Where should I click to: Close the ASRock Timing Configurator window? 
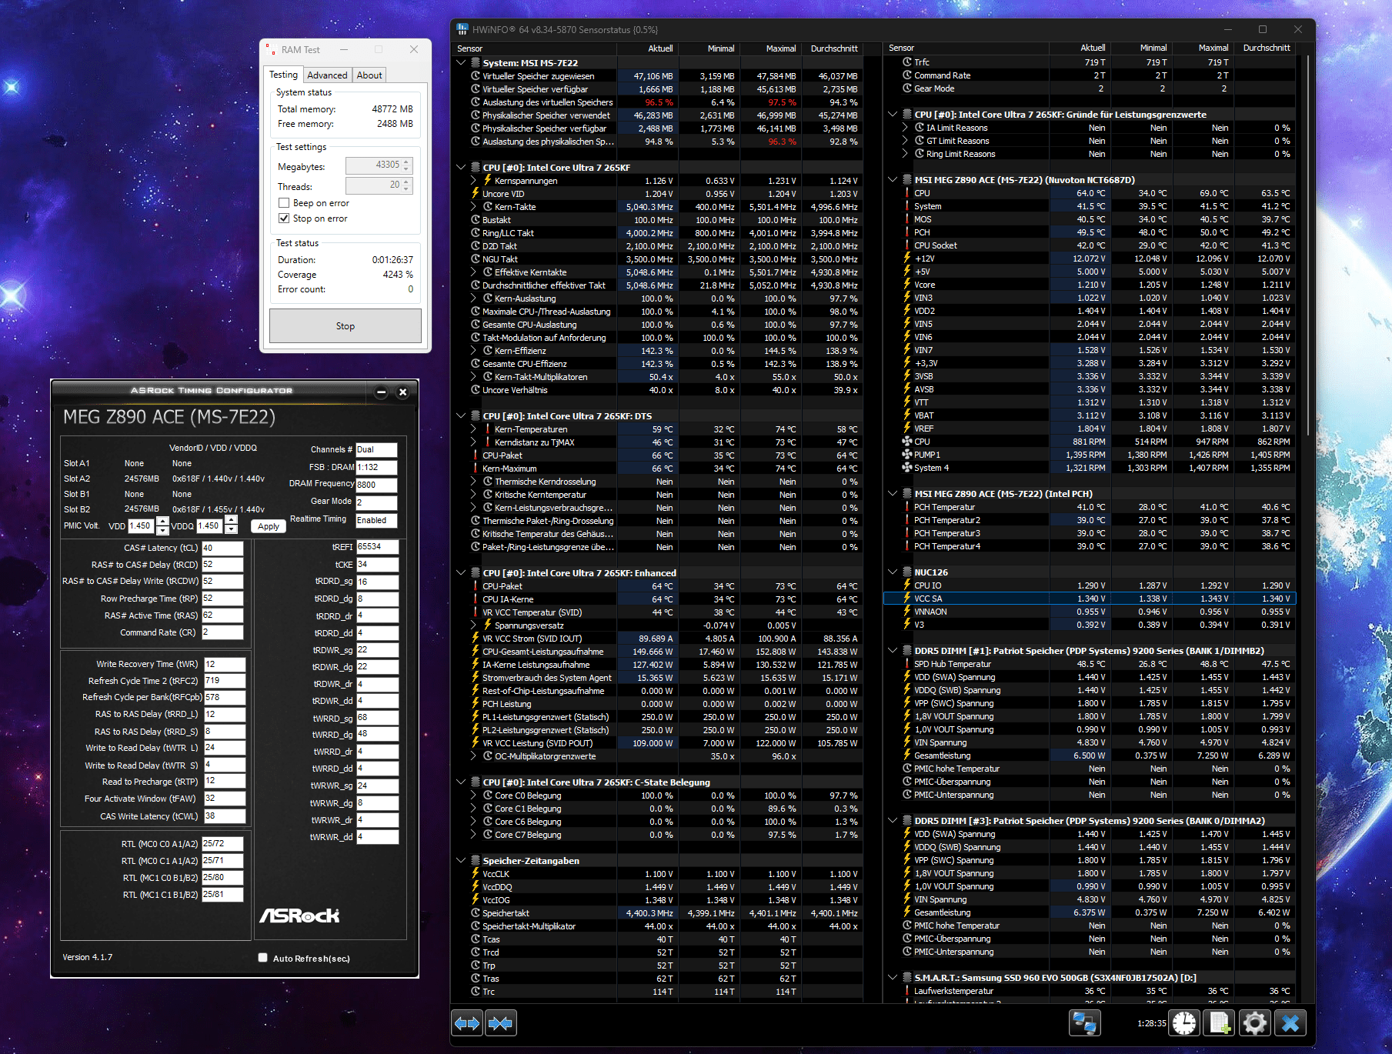402,392
